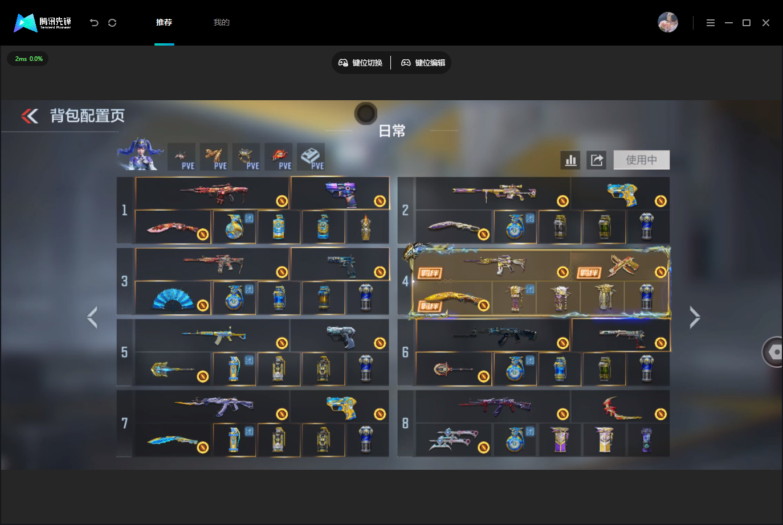The height and width of the screenshot is (525, 783).
Task: Go to next backpack page arrow
Action: click(x=694, y=317)
